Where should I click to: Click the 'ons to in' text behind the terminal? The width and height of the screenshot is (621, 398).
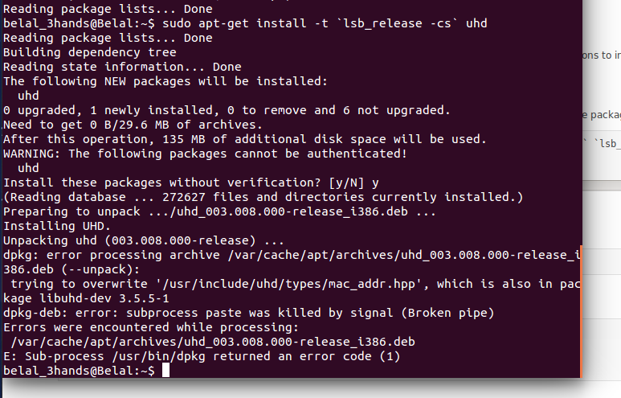click(601, 55)
